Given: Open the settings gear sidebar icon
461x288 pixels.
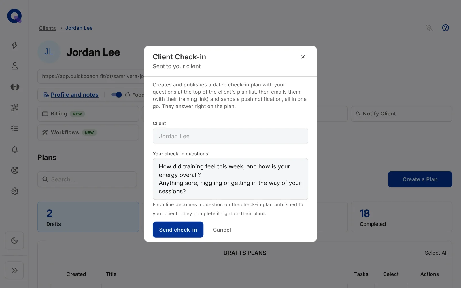Looking at the screenshot, I should (15, 191).
